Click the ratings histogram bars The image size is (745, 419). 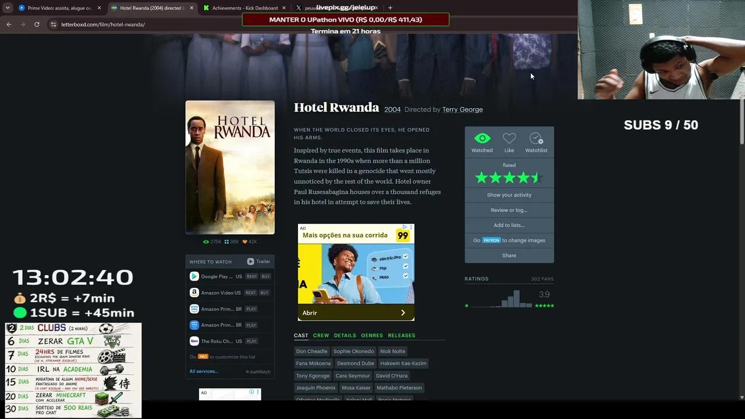501,299
